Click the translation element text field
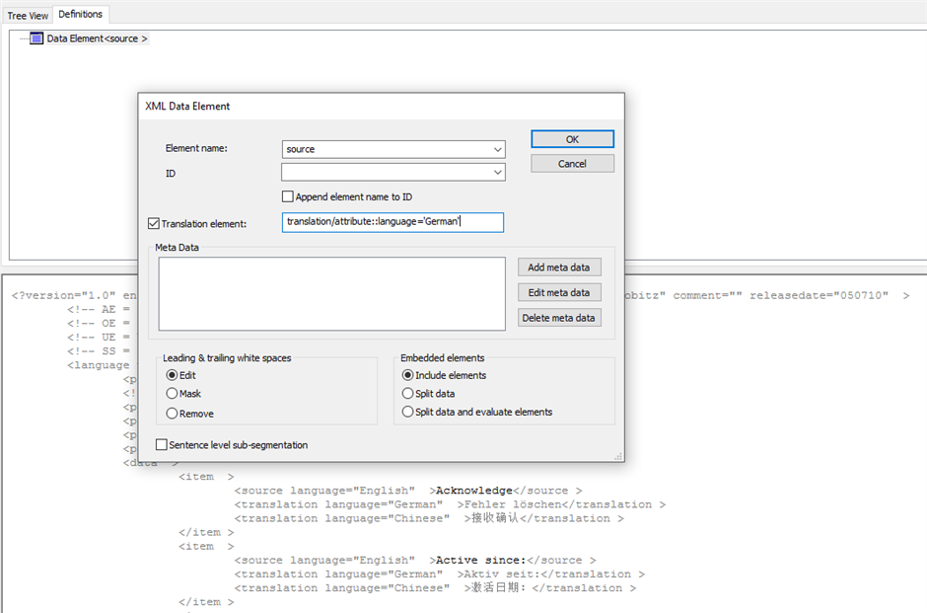 tap(392, 222)
